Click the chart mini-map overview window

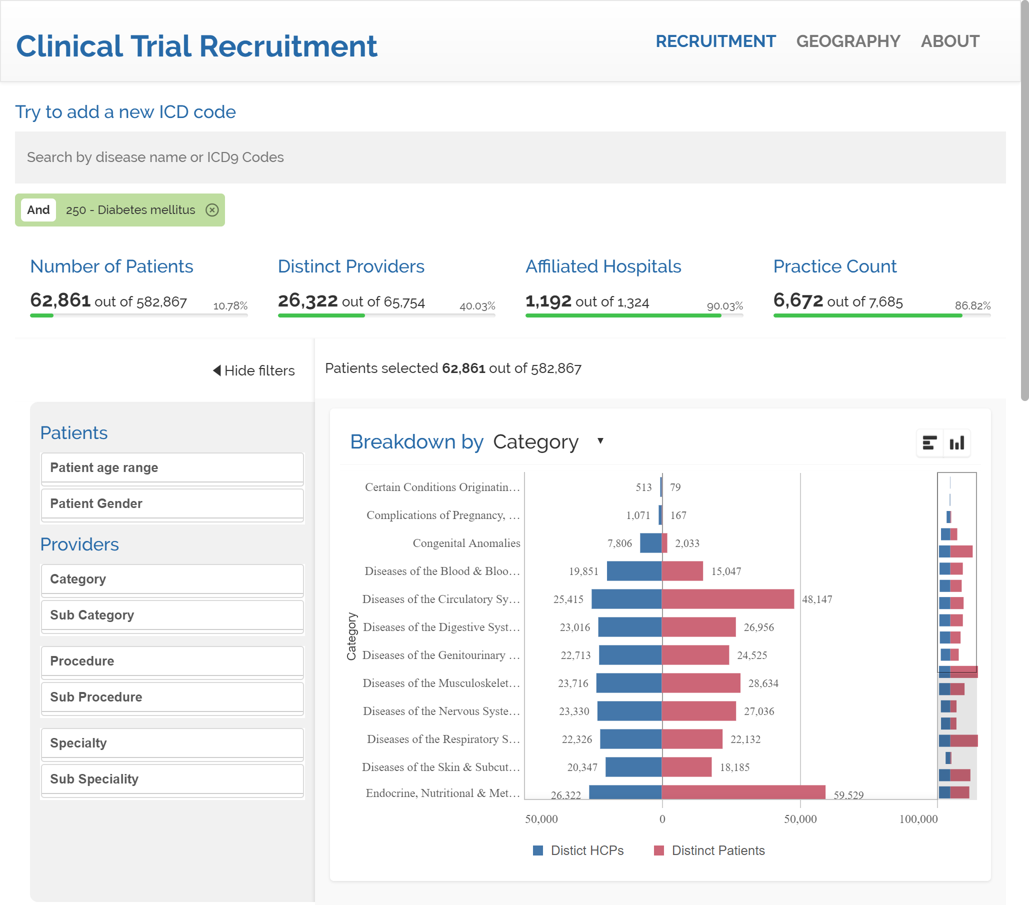click(956, 572)
